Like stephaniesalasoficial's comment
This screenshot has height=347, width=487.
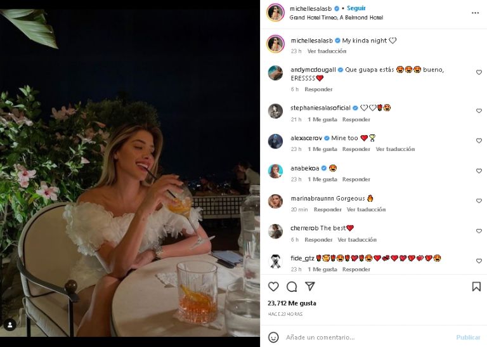[479, 111]
